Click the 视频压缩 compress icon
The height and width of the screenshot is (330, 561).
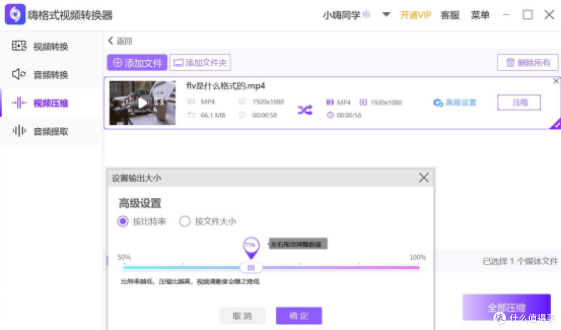19,103
